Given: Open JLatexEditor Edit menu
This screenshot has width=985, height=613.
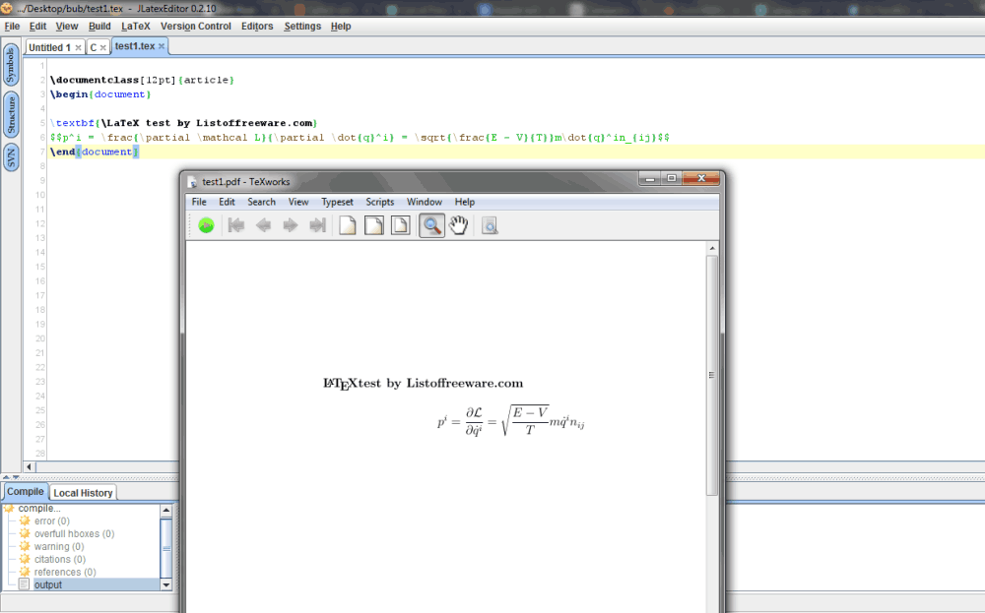Looking at the screenshot, I should tap(37, 27).
